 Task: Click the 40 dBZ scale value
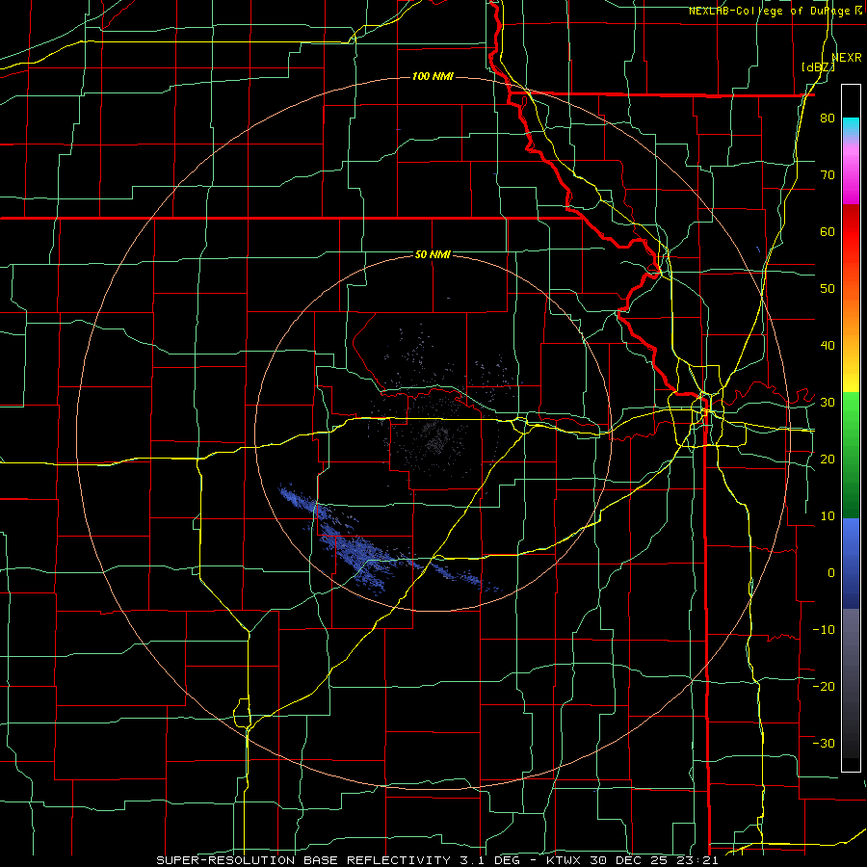(x=828, y=346)
